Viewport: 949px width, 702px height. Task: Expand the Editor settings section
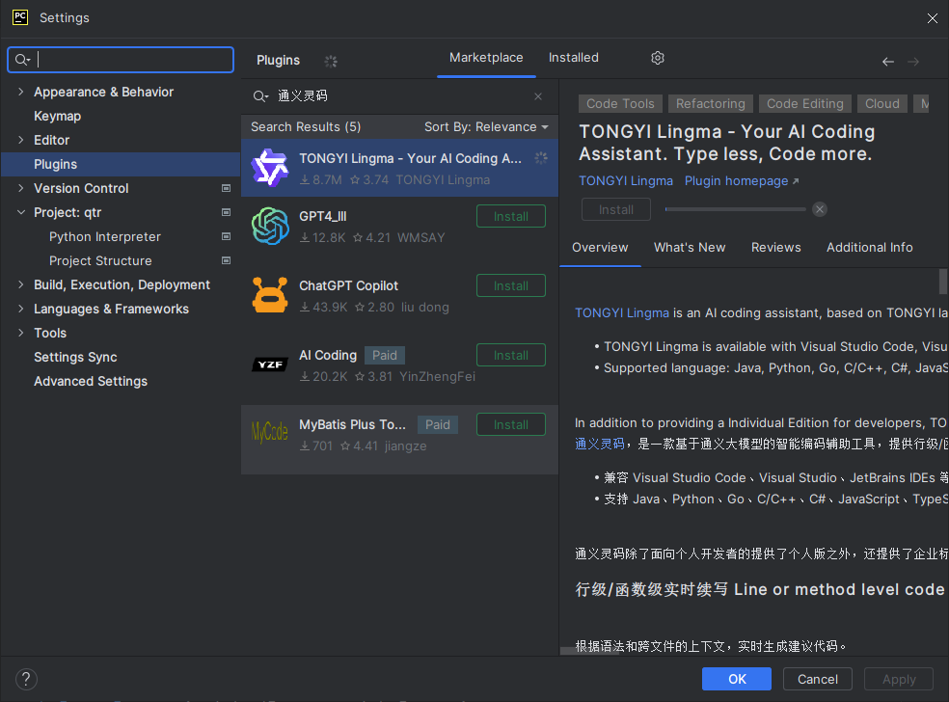pyautogui.click(x=21, y=140)
